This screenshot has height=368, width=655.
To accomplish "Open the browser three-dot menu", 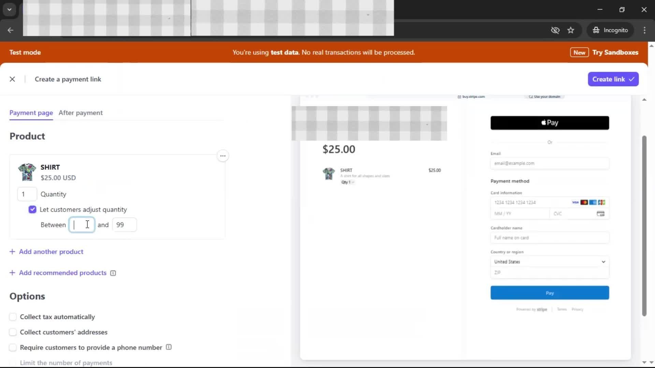I will (644, 30).
